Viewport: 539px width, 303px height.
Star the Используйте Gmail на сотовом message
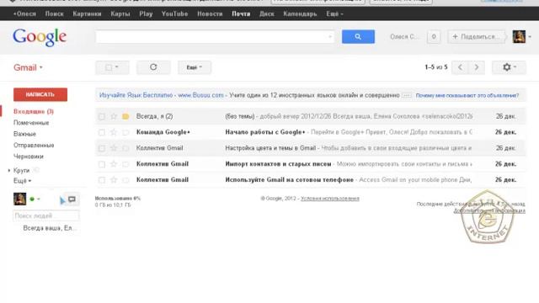[x=114, y=179]
